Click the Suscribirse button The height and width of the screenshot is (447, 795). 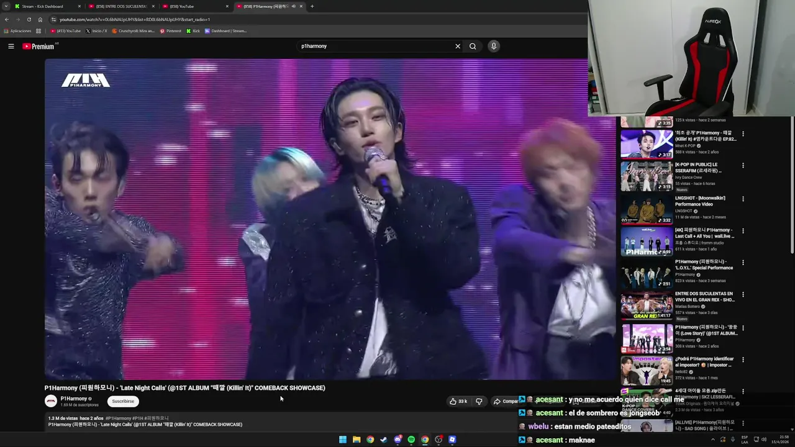tap(123, 401)
